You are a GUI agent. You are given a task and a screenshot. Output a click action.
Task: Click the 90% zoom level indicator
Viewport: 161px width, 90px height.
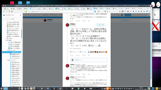pos(98,11)
